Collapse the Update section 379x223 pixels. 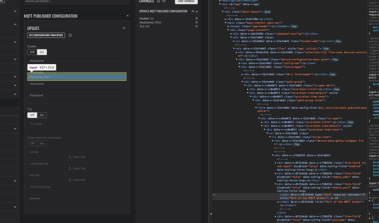coord(124,28)
